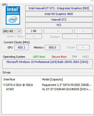
Task: Click the Shaders count value field
Action: point(78,36)
